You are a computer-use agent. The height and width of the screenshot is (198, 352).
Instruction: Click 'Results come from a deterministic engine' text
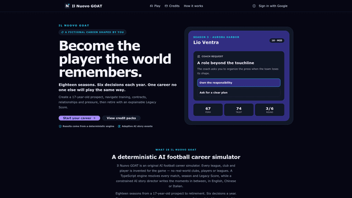click(x=89, y=127)
